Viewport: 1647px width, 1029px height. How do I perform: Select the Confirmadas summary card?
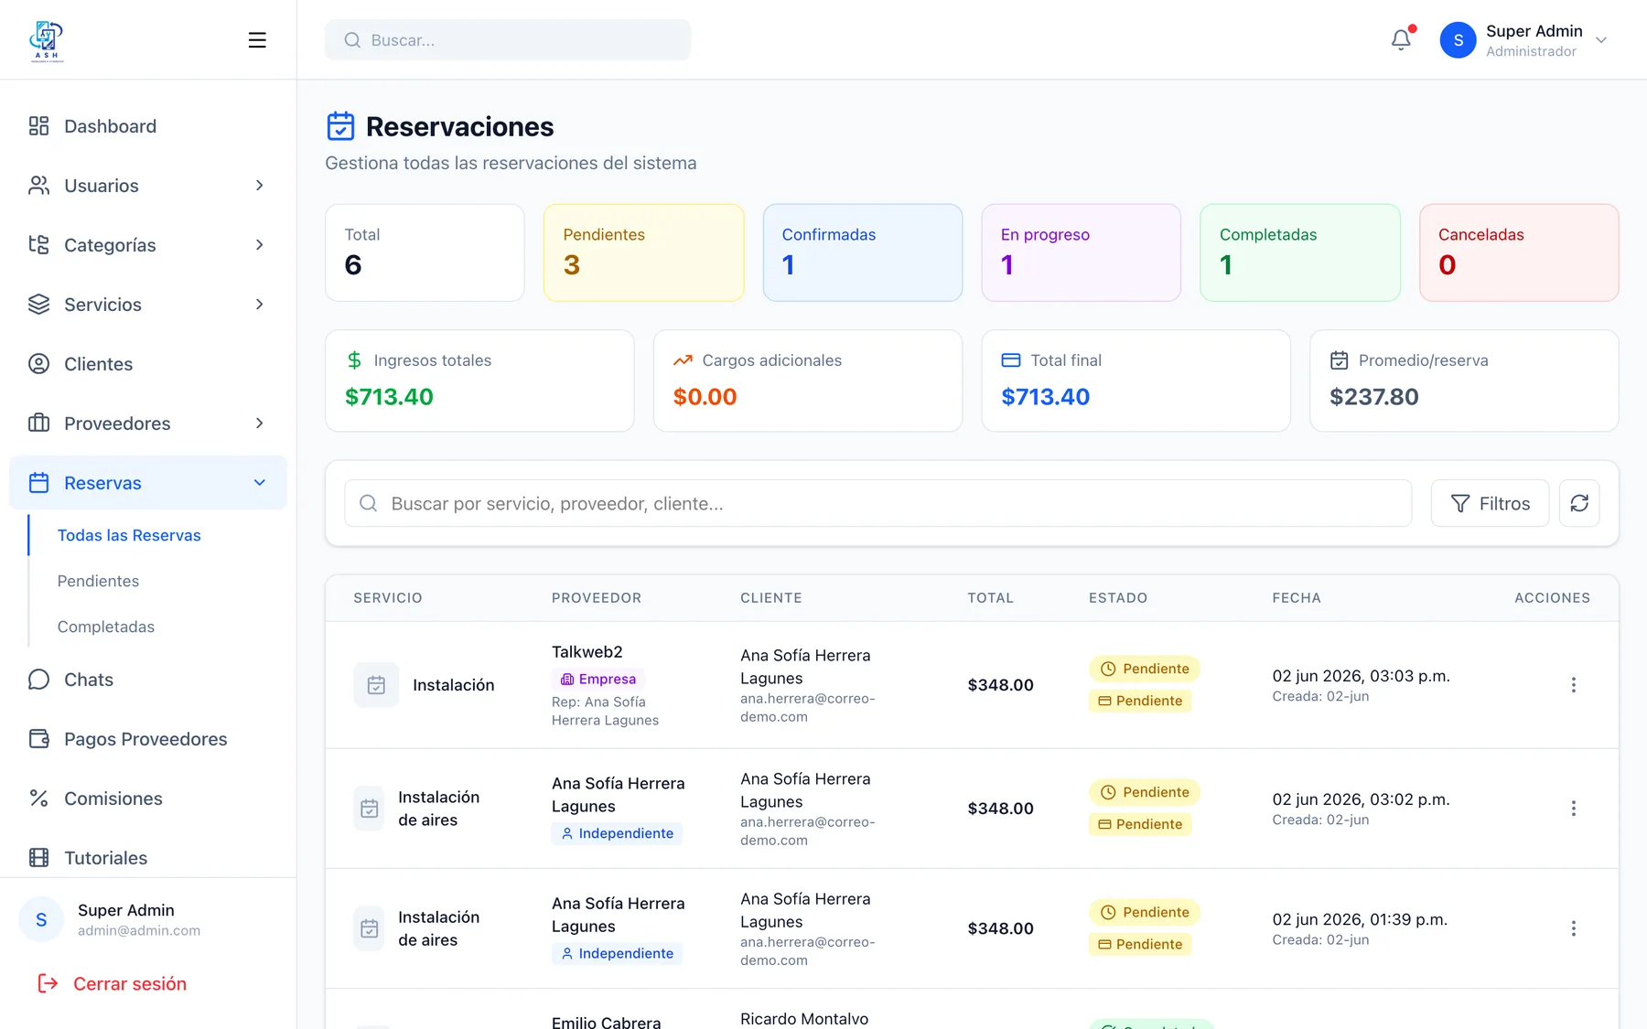[x=863, y=252]
